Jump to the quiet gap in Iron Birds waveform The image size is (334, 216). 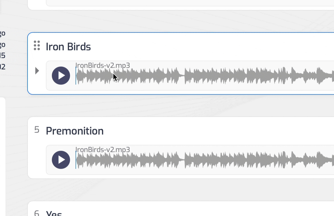pos(183,76)
